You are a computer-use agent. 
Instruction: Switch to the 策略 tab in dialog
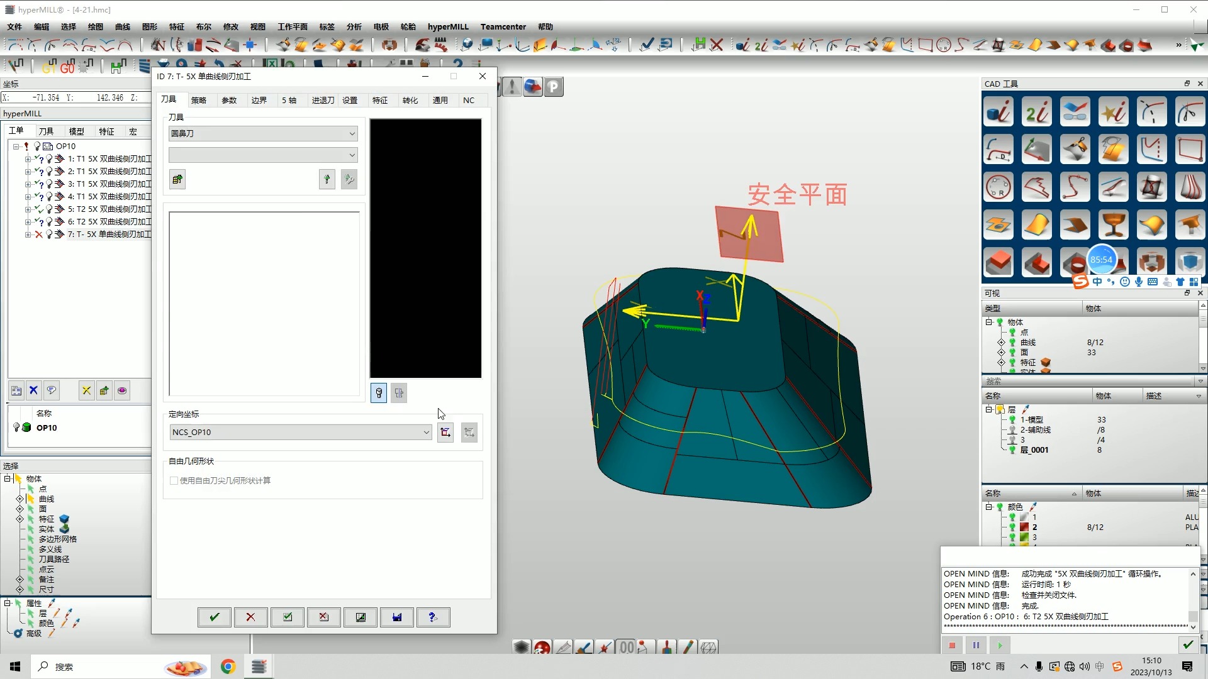coord(199,100)
